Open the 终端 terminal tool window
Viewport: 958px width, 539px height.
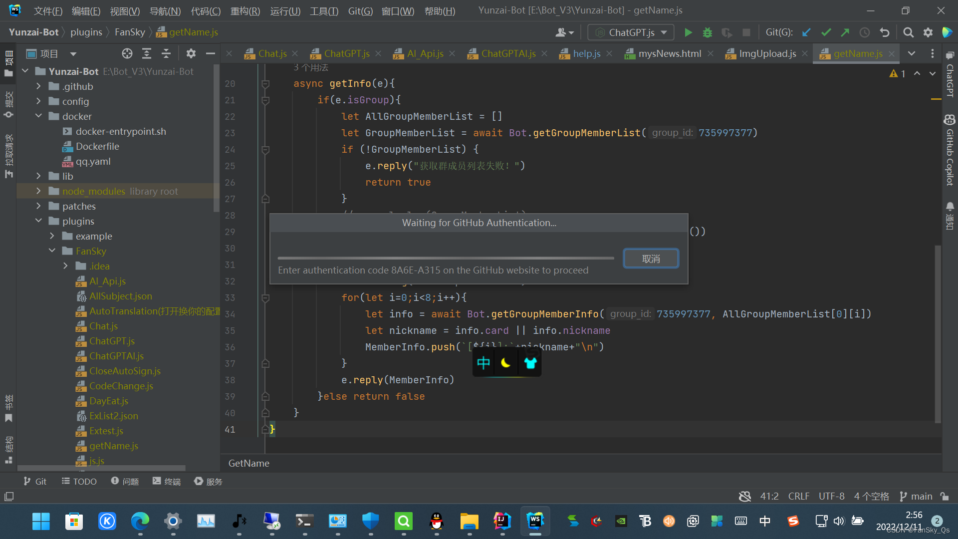(167, 482)
